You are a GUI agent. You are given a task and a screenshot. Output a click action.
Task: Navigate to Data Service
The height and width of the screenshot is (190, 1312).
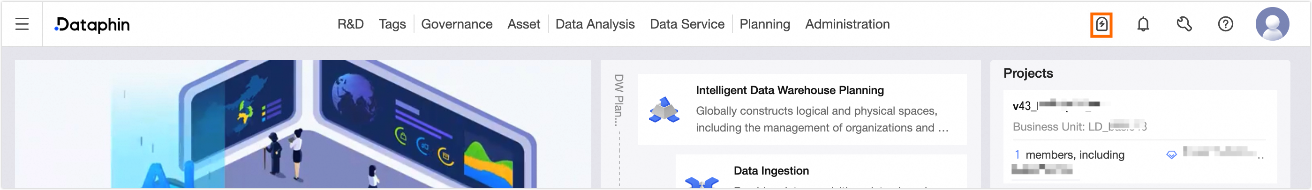pyautogui.click(x=686, y=24)
